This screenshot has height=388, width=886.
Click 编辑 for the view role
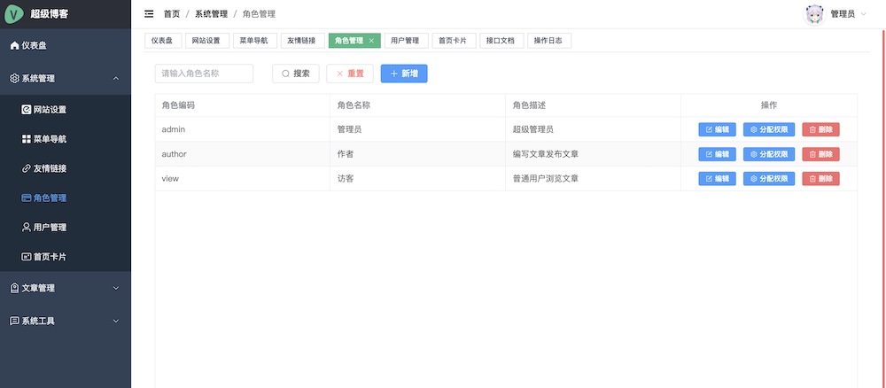717,178
